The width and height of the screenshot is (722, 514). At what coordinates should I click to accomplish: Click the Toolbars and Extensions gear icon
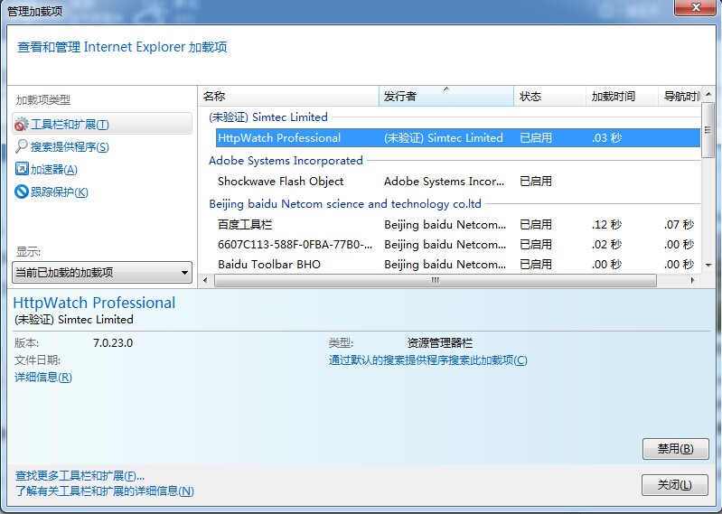[22, 125]
